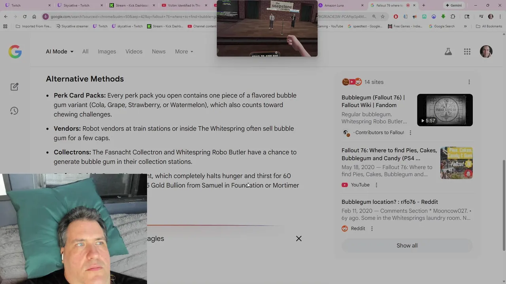Expand the More search filters dropdown
The width and height of the screenshot is (506, 284).
pyautogui.click(x=184, y=52)
